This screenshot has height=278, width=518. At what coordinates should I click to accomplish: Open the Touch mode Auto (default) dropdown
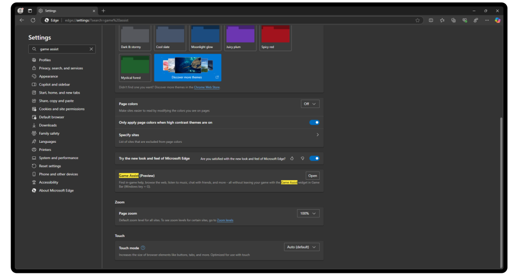(301, 247)
